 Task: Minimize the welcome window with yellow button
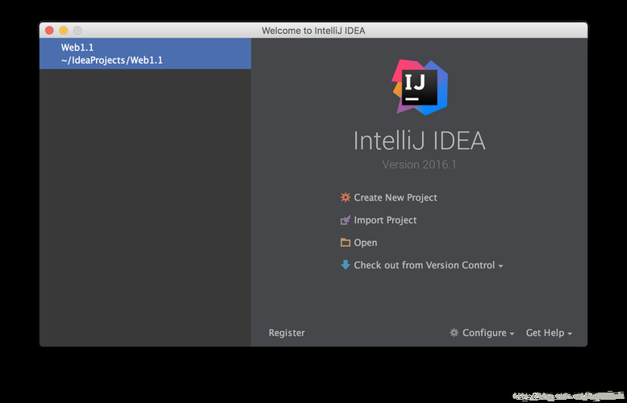pyautogui.click(x=64, y=31)
